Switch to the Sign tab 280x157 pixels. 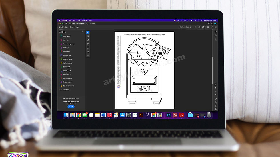77,27
